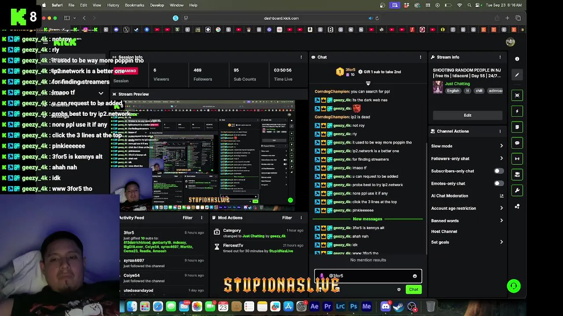This screenshot has width=563, height=316.
Task: Click the dashboard.kick.com address bar
Action: [x=281, y=18]
